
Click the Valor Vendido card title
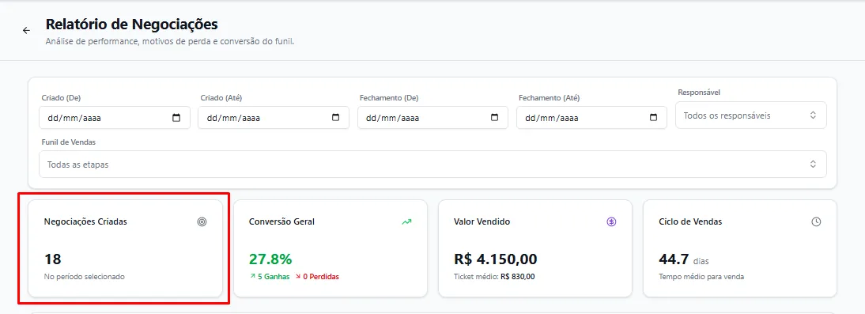click(x=482, y=221)
